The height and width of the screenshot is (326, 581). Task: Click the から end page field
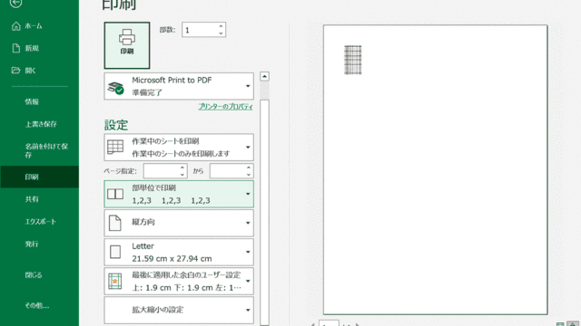228,171
